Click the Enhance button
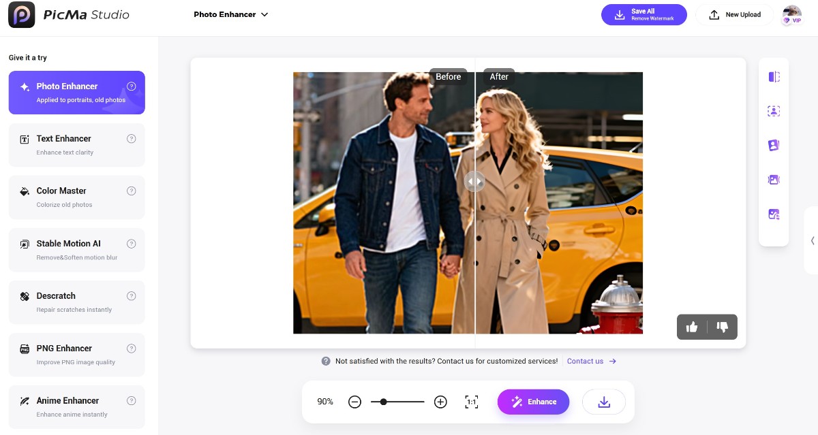This screenshot has width=818, height=435. pos(533,402)
